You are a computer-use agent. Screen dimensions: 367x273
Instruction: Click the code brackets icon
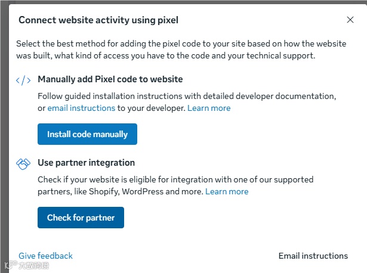23,80
